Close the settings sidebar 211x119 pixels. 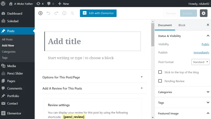208,25
